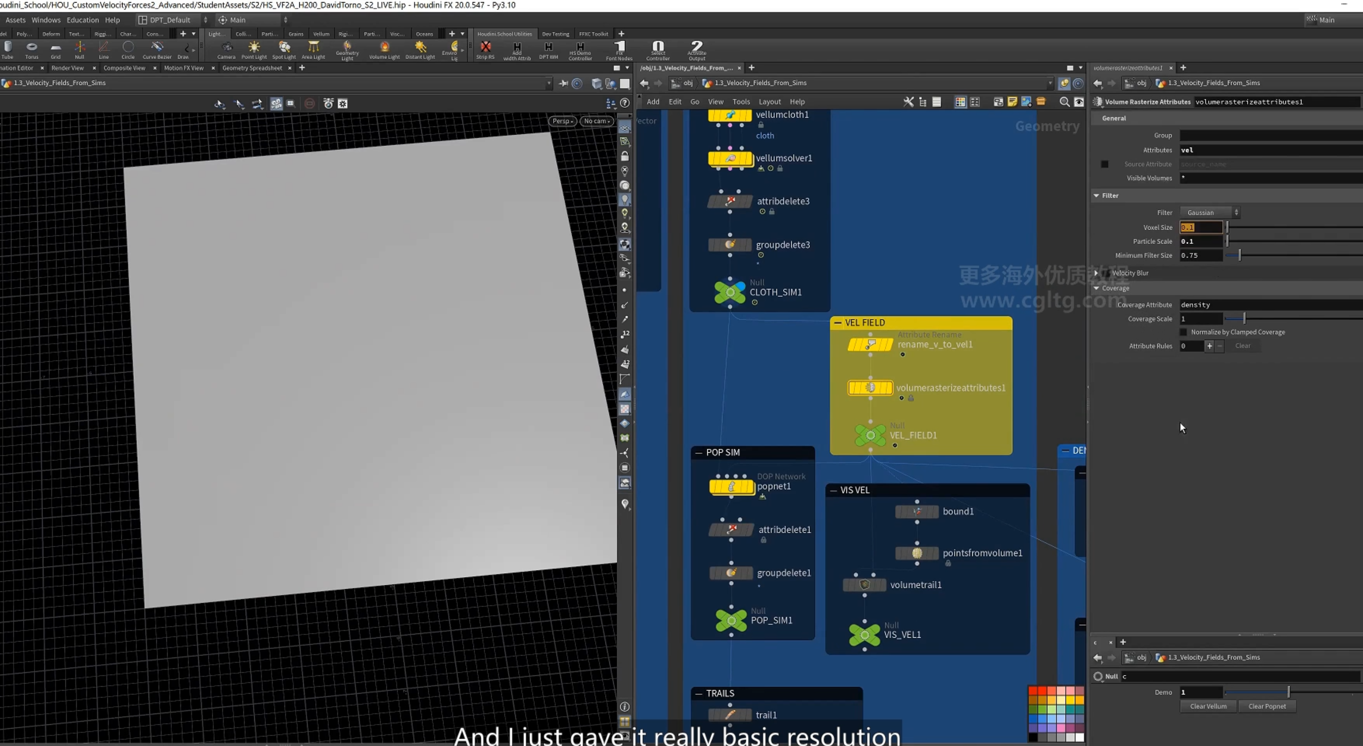This screenshot has width=1363, height=746.
Task: Click the Strip RS shelf tool
Action: tap(485, 50)
